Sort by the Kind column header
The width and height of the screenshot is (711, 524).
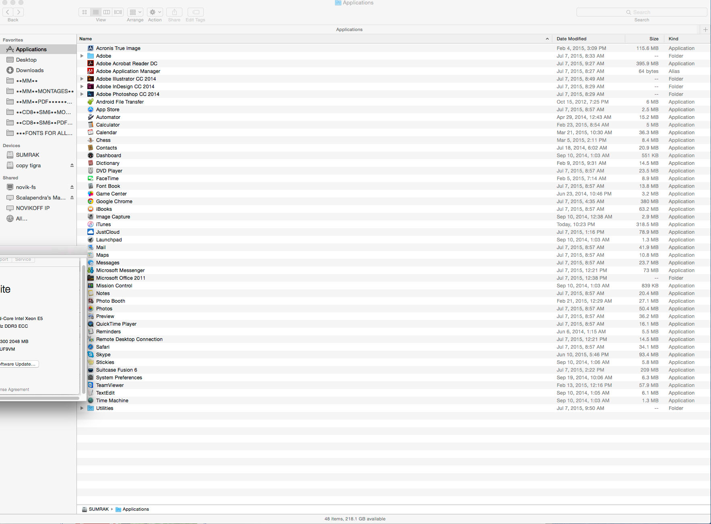[687, 39]
